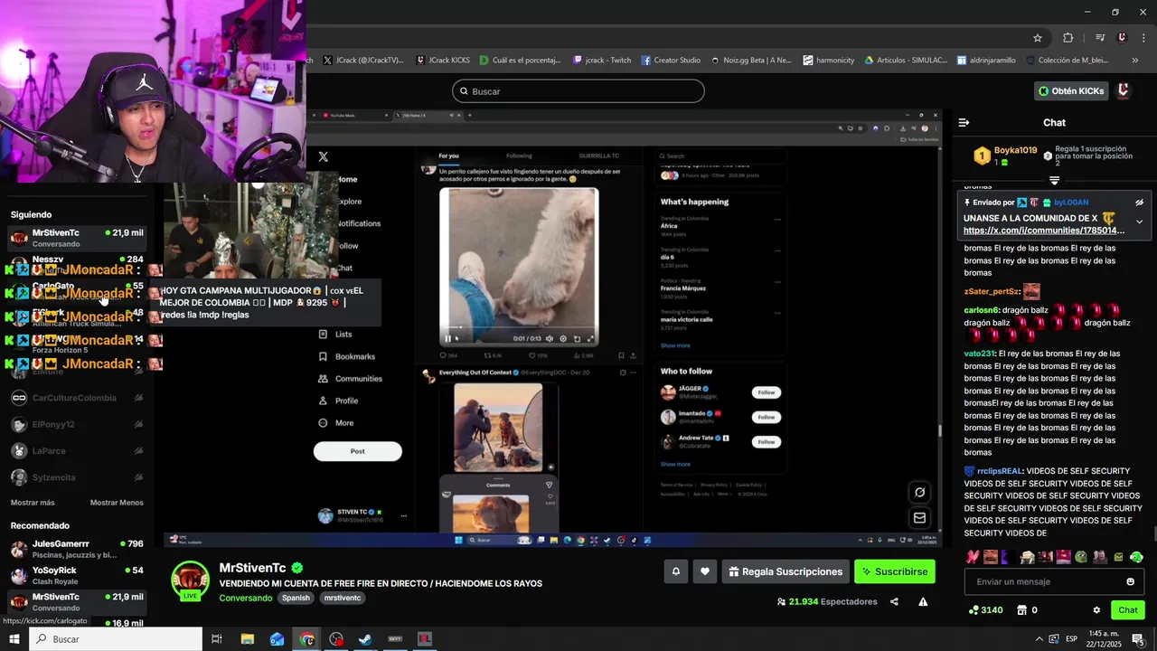Viewport: 1157px width, 651px height.
Task: Click the Regala Suscripciones button
Action: [x=785, y=571]
